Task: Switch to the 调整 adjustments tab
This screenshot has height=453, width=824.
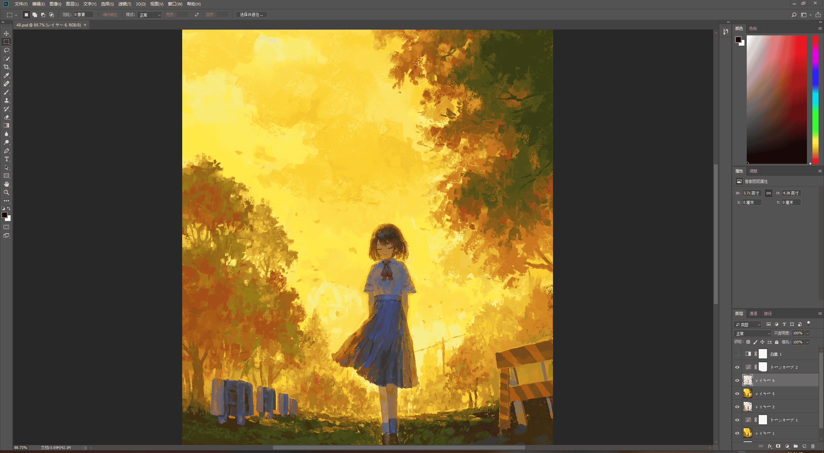Action: coord(753,171)
